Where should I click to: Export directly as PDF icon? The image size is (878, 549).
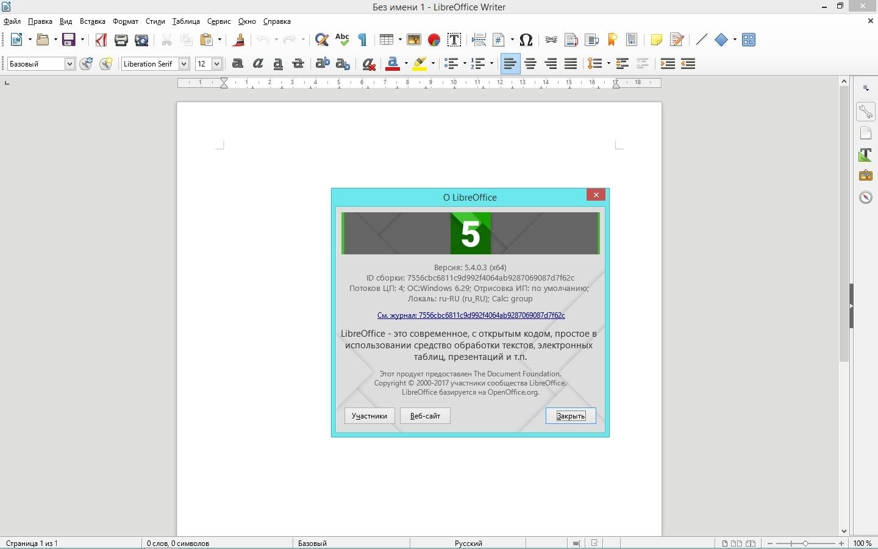101,40
